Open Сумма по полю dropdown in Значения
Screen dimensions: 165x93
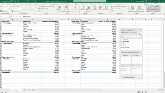pyautogui.click(x=141, y=68)
